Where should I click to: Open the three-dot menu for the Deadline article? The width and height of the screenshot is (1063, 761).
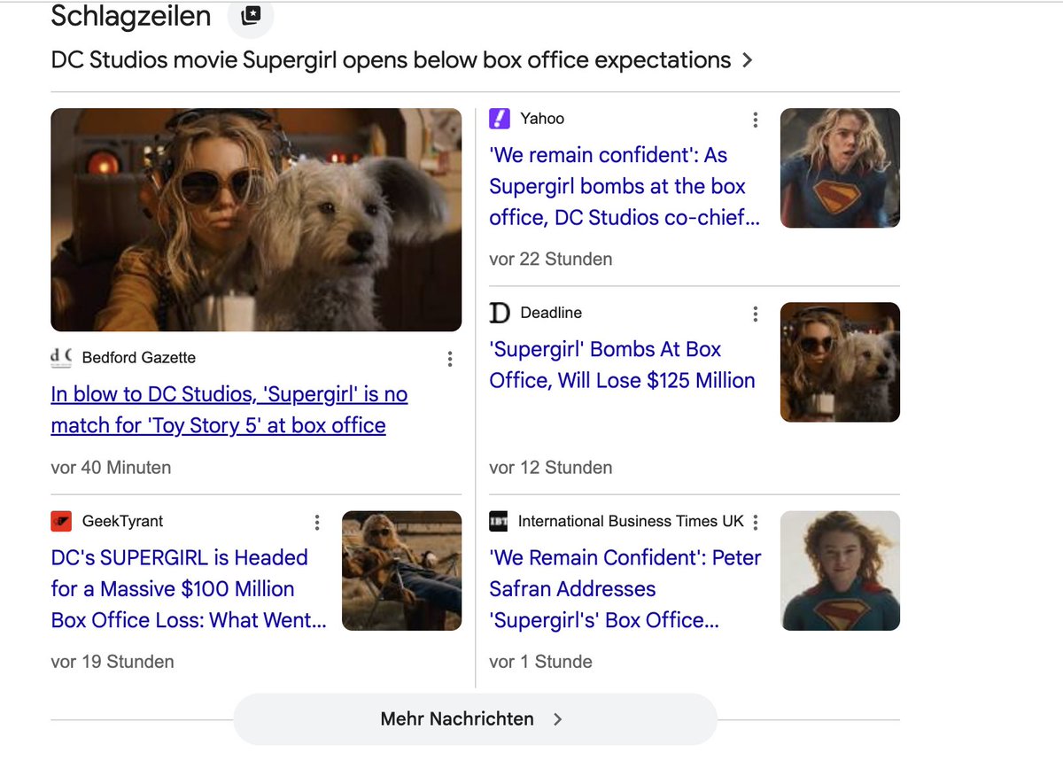coord(755,314)
